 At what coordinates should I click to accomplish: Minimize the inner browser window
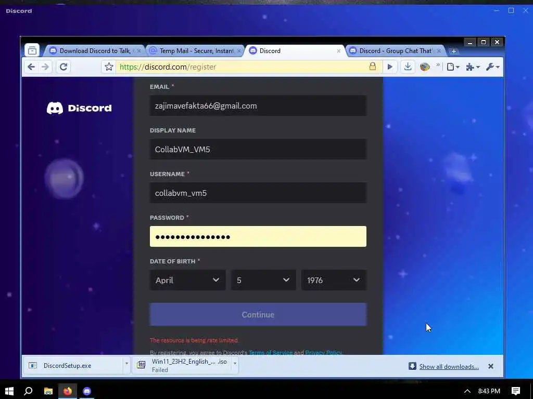tap(470, 43)
